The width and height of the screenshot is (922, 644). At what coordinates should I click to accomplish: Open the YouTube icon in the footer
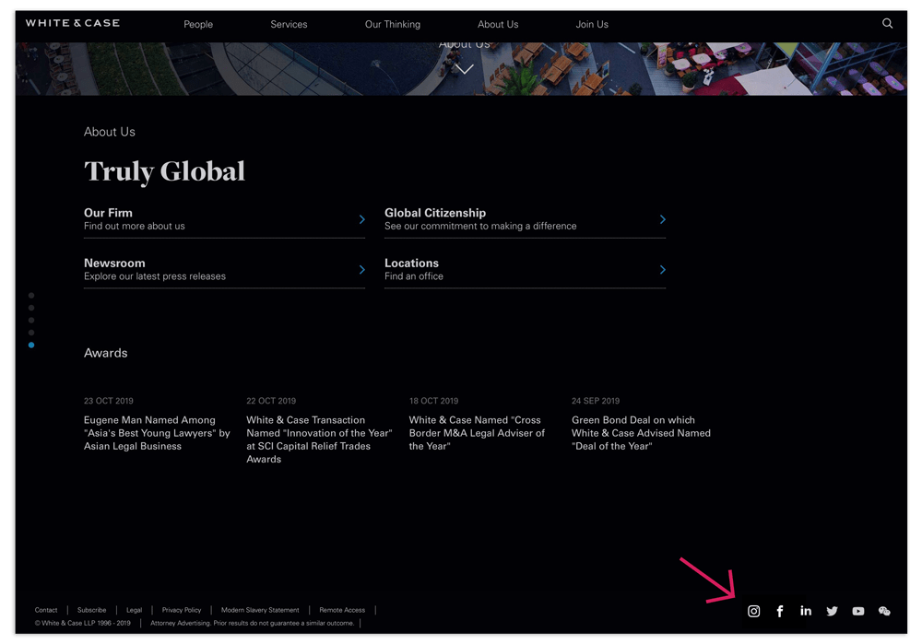[x=857, y=611]
